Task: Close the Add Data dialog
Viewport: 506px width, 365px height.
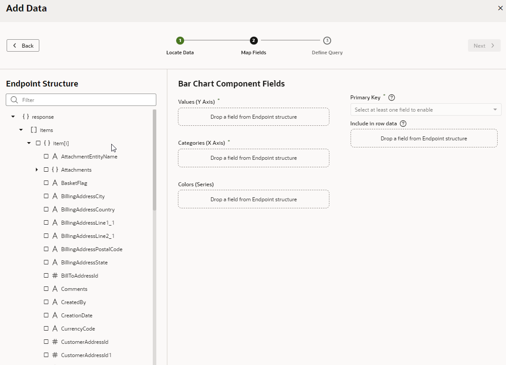Action: [x=500, y=8]
